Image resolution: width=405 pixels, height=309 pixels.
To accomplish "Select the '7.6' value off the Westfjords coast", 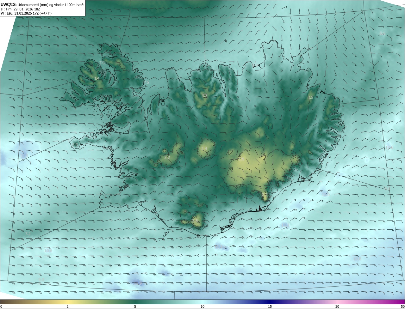I will (146, 82).
